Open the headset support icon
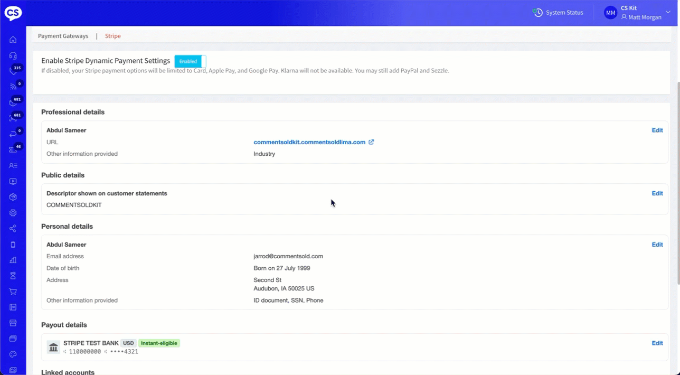 coord(13,55)
